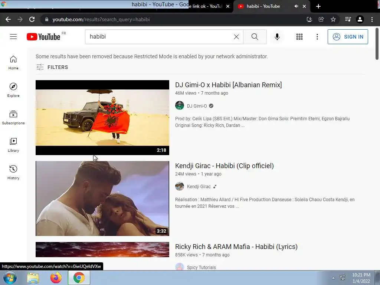Open History in the sidebar
Viewport: 380px width, 285px height.
click(13, 172)
